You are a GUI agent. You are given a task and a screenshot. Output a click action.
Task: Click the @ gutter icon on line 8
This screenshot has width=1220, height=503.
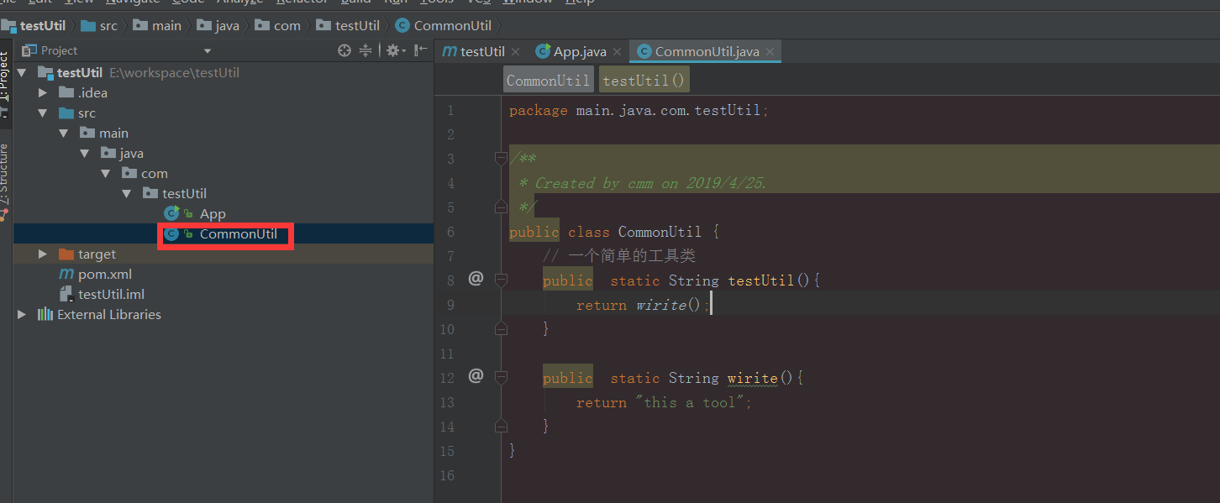[x=476, y=278]
